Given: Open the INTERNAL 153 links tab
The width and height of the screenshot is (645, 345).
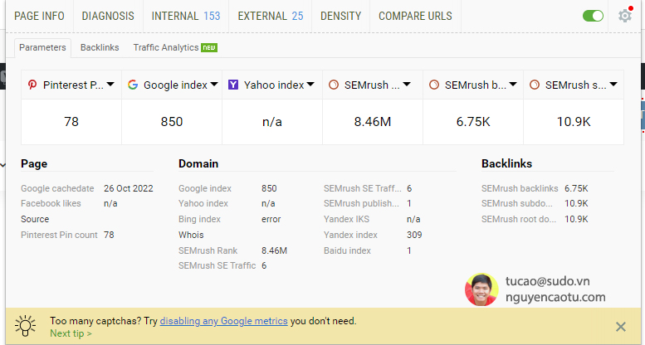Looking at the screenshot, I should 186,16.
